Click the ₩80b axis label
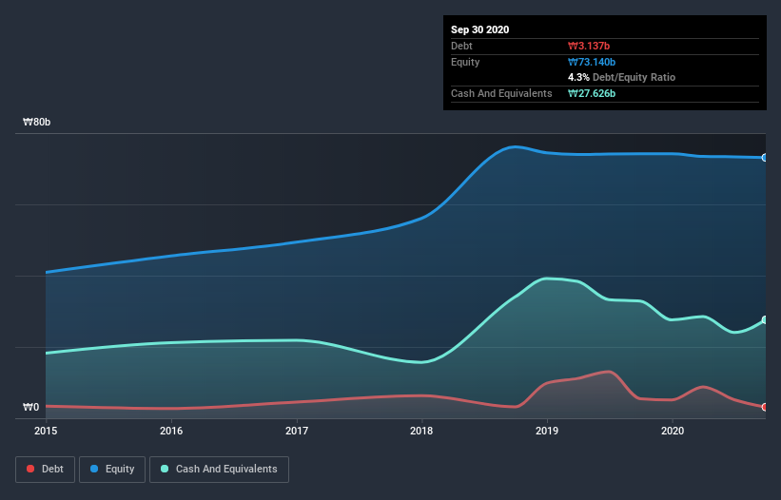This screenshot has width=781, height=500. tap(36, 122)
